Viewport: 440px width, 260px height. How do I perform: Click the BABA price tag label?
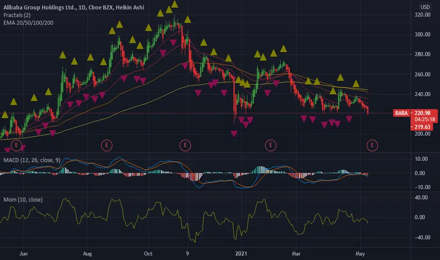[x=401, y=113]
